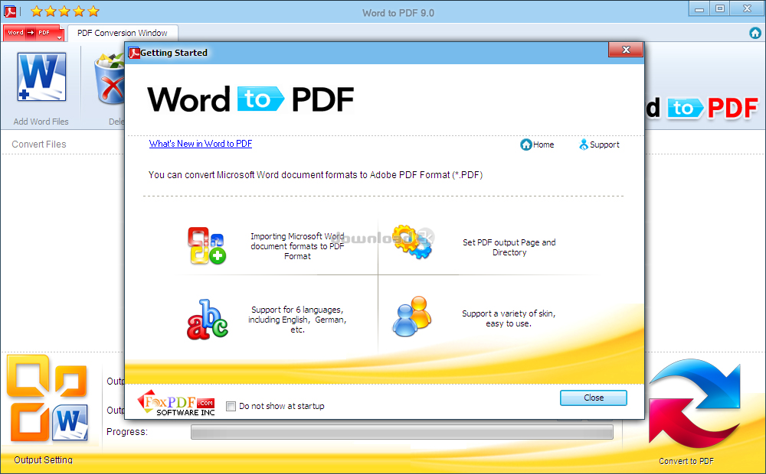Screen dimensions: 766x474
Task: Click the Add Word Files label
Action: coord(41,122)
